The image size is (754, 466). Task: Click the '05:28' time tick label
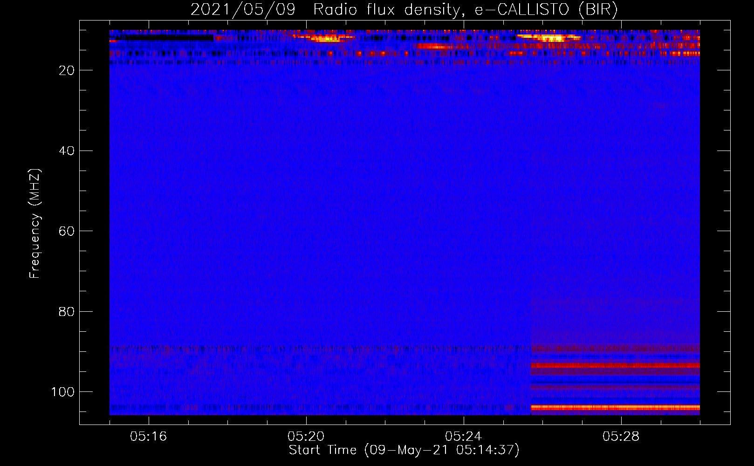coord(621,437)
